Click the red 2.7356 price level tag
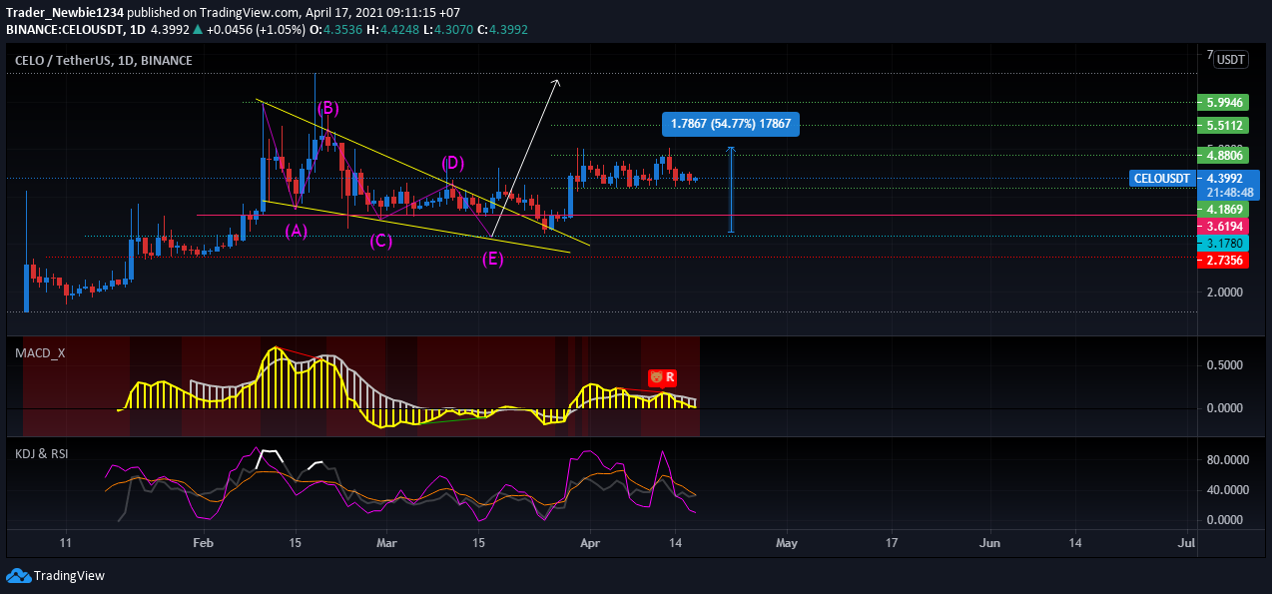 coord(1224,260)
